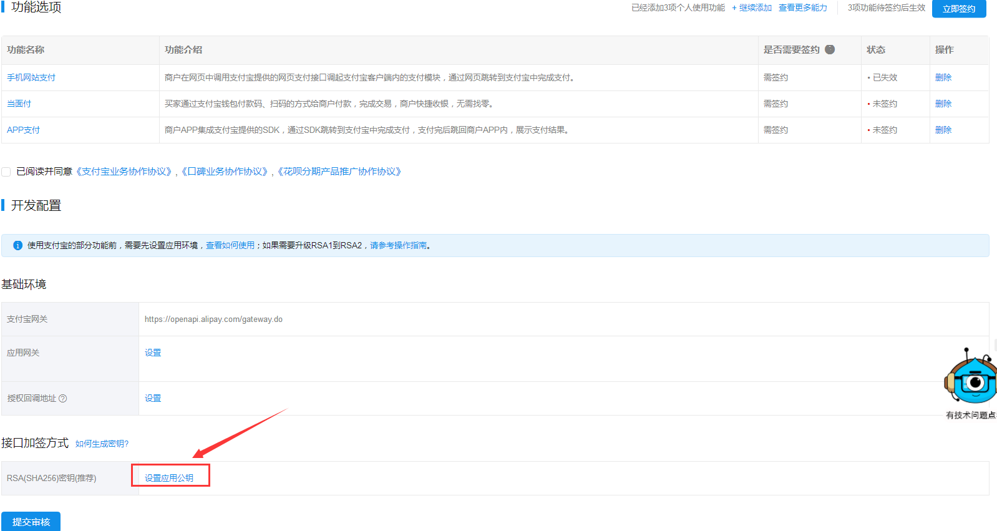Open 《花呗分期产品推广协作协议》 link
Viewport: 997px width, 531px height.
click(340, 171)
